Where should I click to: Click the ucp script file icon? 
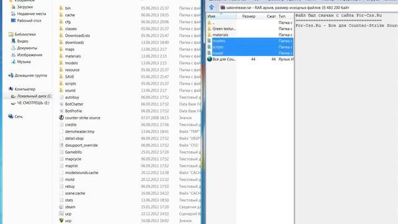[x=61, y=214]
